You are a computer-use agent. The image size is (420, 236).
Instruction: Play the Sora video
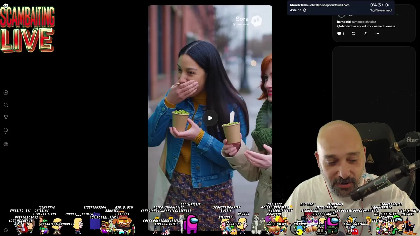click(x=210, y=118)
